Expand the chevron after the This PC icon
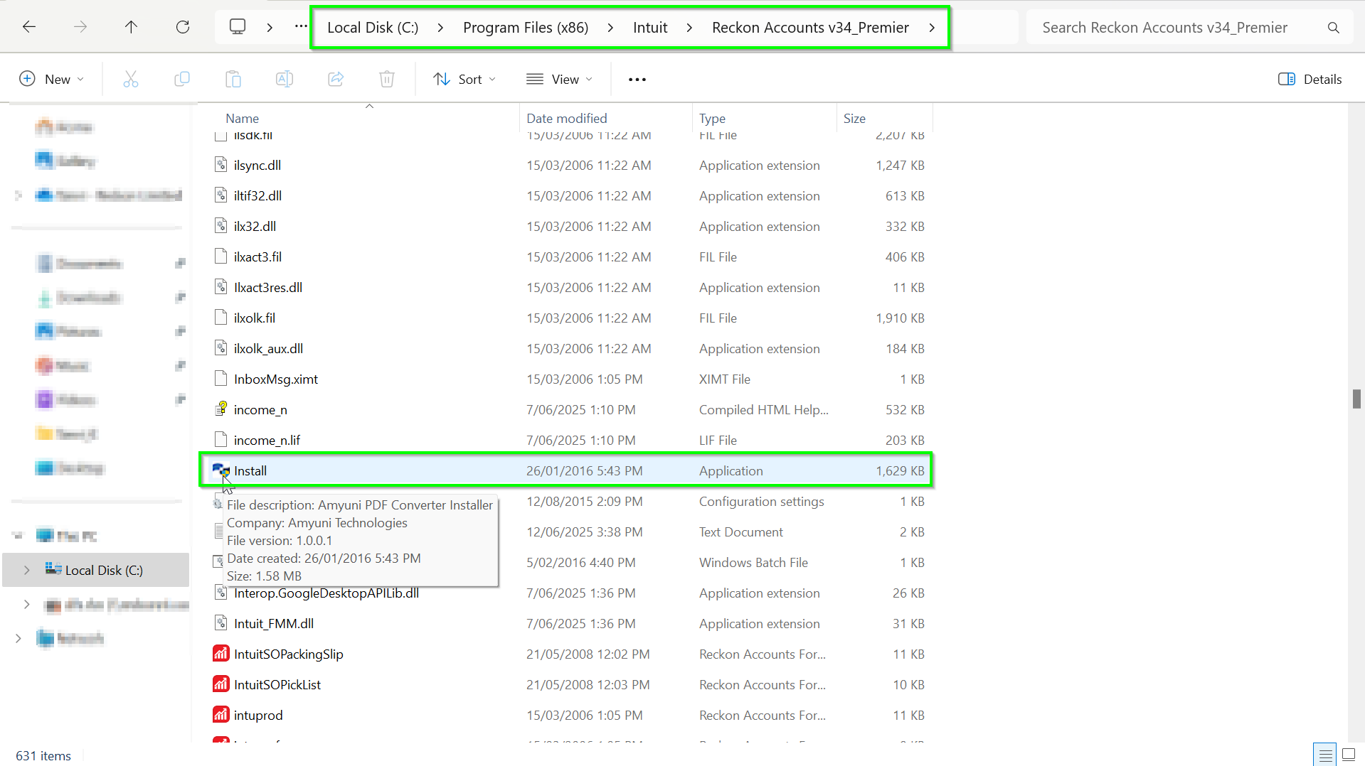1365x766 pixels. tap(270, 28)
